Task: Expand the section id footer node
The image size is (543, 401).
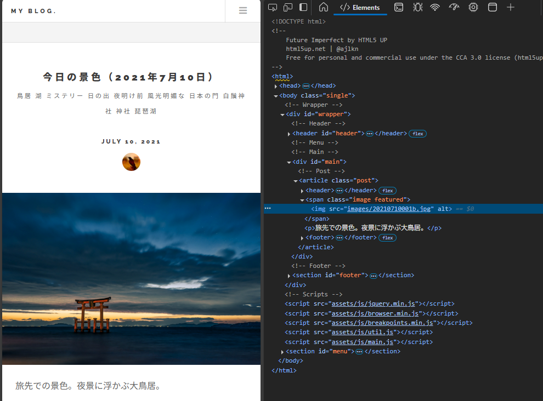Action: point(289,276)
